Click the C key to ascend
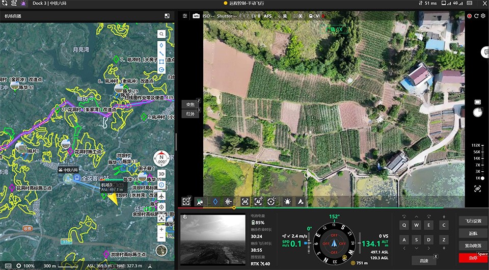Viewport: 489px width, 270px height. tap(444, 225)
